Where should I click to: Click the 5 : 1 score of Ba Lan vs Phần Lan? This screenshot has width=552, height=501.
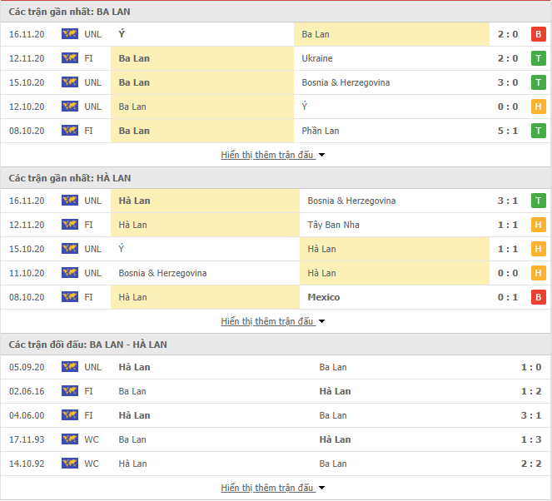click(x=508, y=131)
